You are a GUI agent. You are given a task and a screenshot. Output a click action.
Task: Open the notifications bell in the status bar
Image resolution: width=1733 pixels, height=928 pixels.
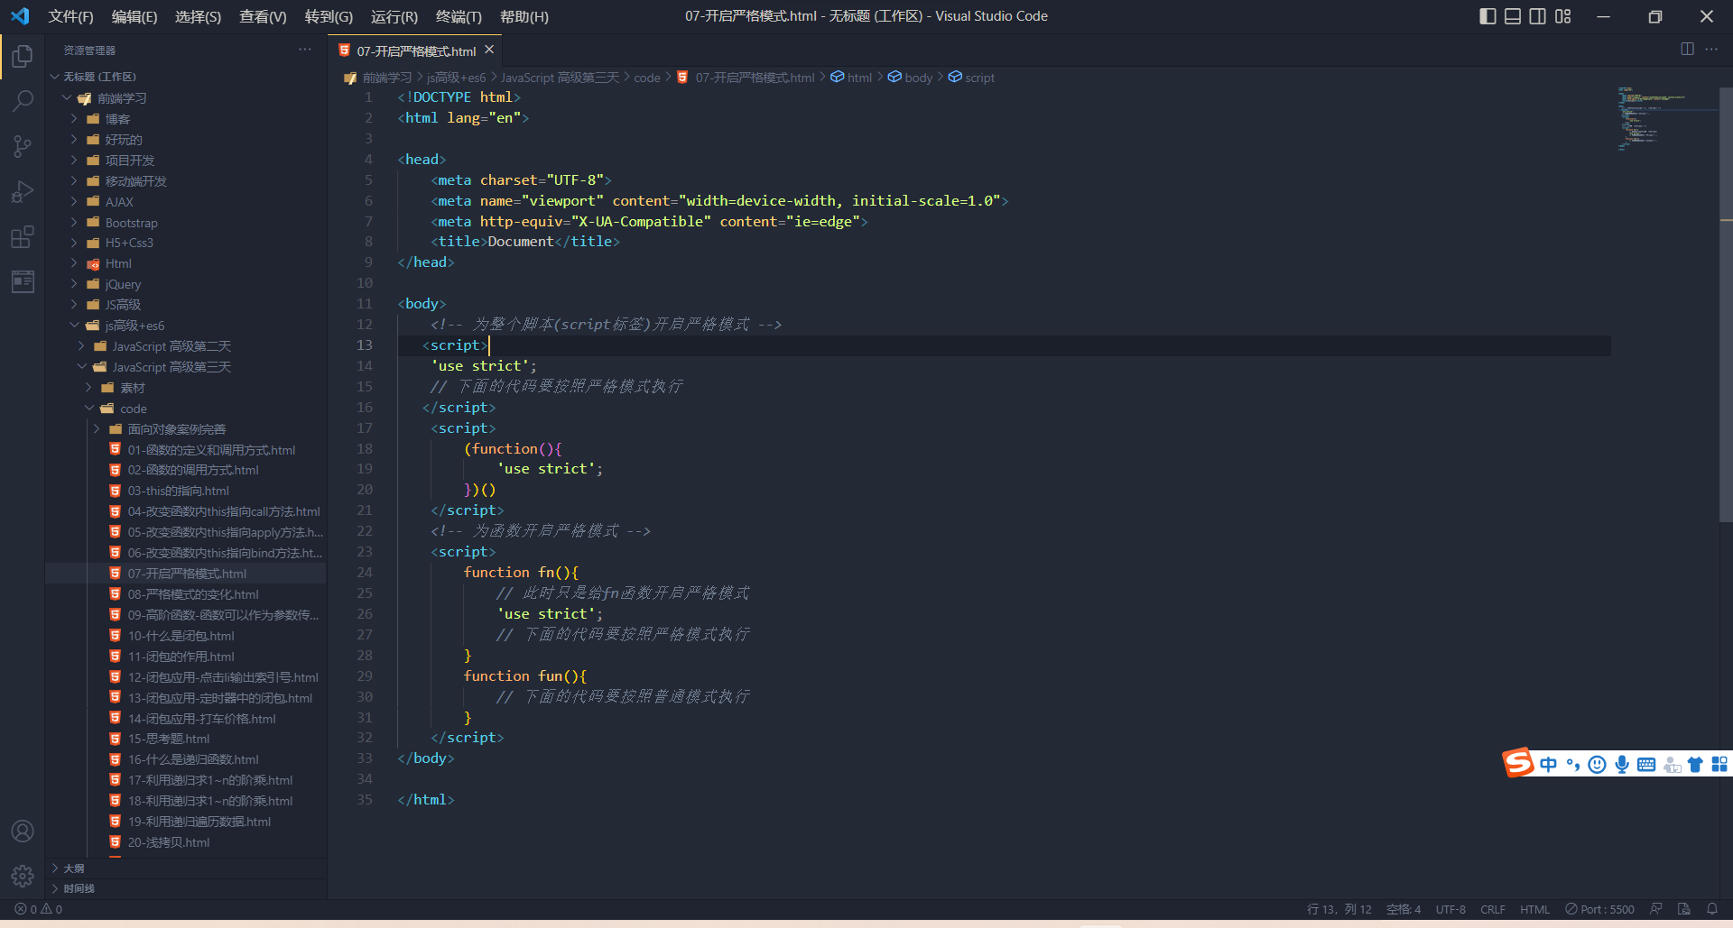(1713, 909)
